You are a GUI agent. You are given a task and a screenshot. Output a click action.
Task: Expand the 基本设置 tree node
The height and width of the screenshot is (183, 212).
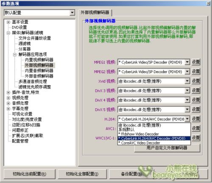(8, 22)
